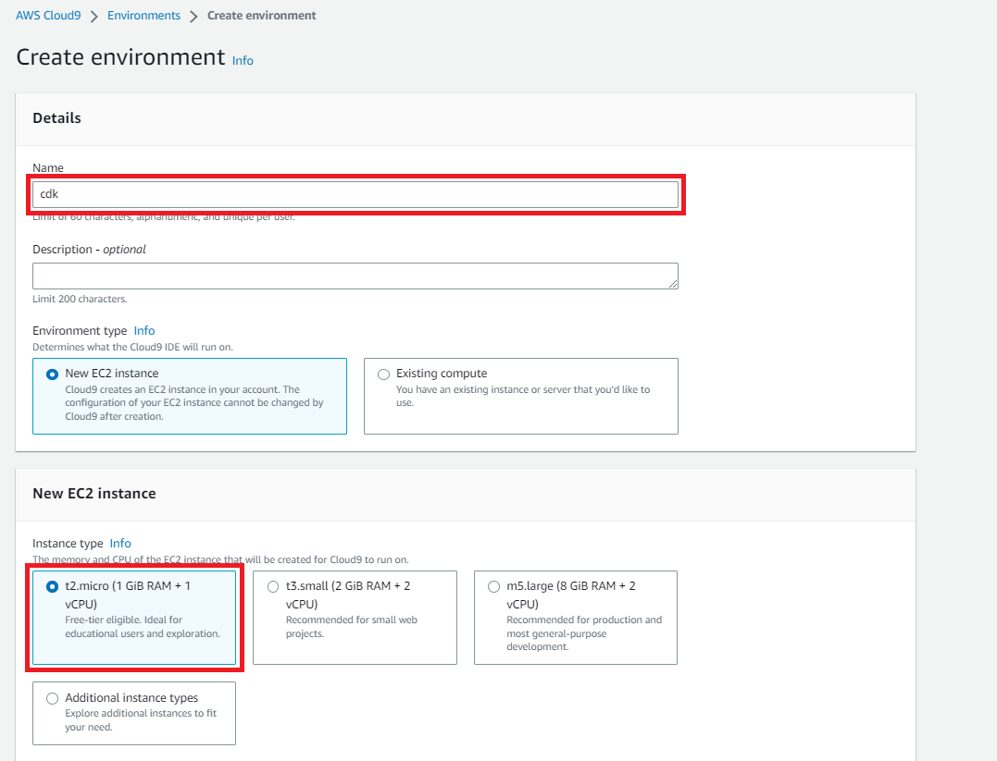This screenshot has height=761, width=997.
Task: Click into the Name input containing cdk
Action: 356,194
